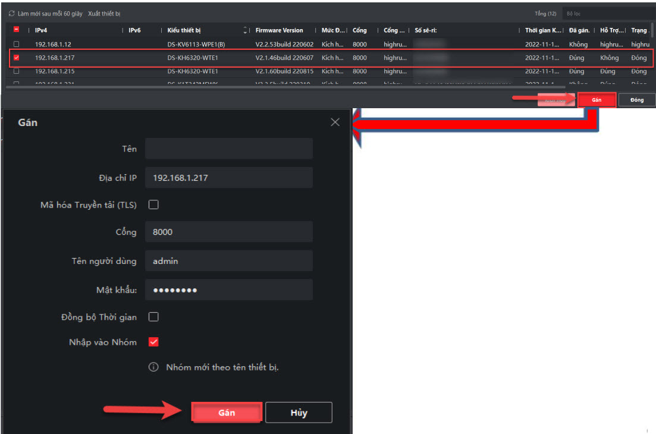Click the Tên input field
Screen dimensions: 656x434
pyautogui.click(x=229, y=149)
